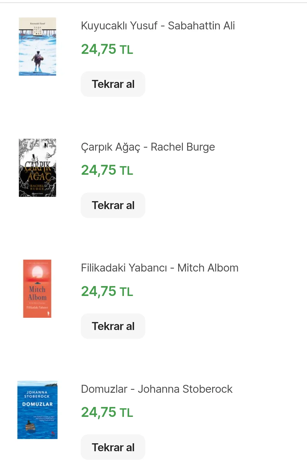Click Filikadaki Yabancı's 24,75 TL price
Image resolution: width=307 pixels, height=475 pixels.
tap(107, 292)
